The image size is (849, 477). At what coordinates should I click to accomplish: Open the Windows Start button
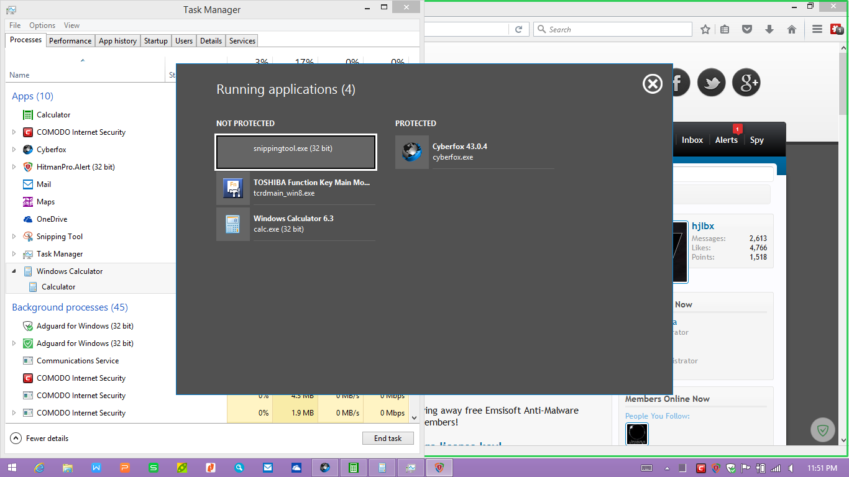tap(11, 468)
